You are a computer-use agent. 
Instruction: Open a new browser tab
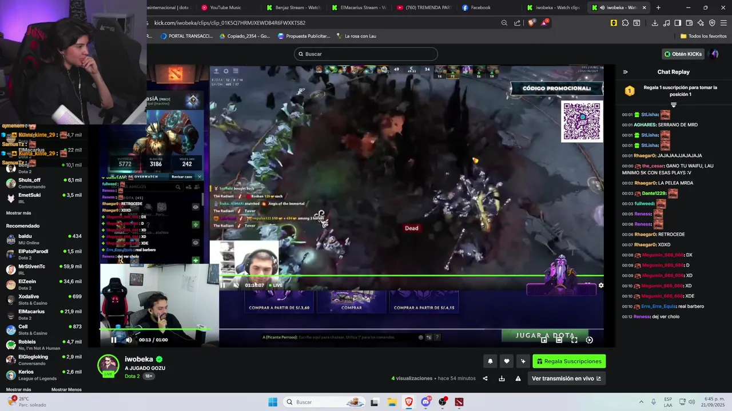tap(658, 7)
